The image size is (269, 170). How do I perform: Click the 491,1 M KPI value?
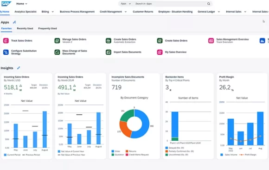tap(67, 87)
